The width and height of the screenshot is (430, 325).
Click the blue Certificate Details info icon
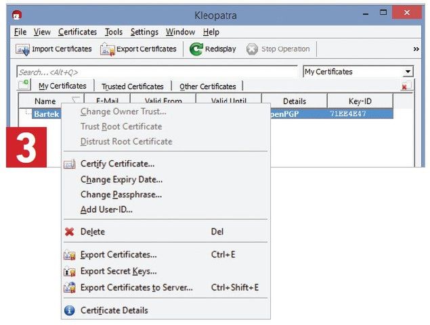tap(69, 311)
